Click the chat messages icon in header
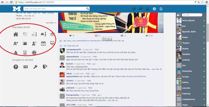 141,9
